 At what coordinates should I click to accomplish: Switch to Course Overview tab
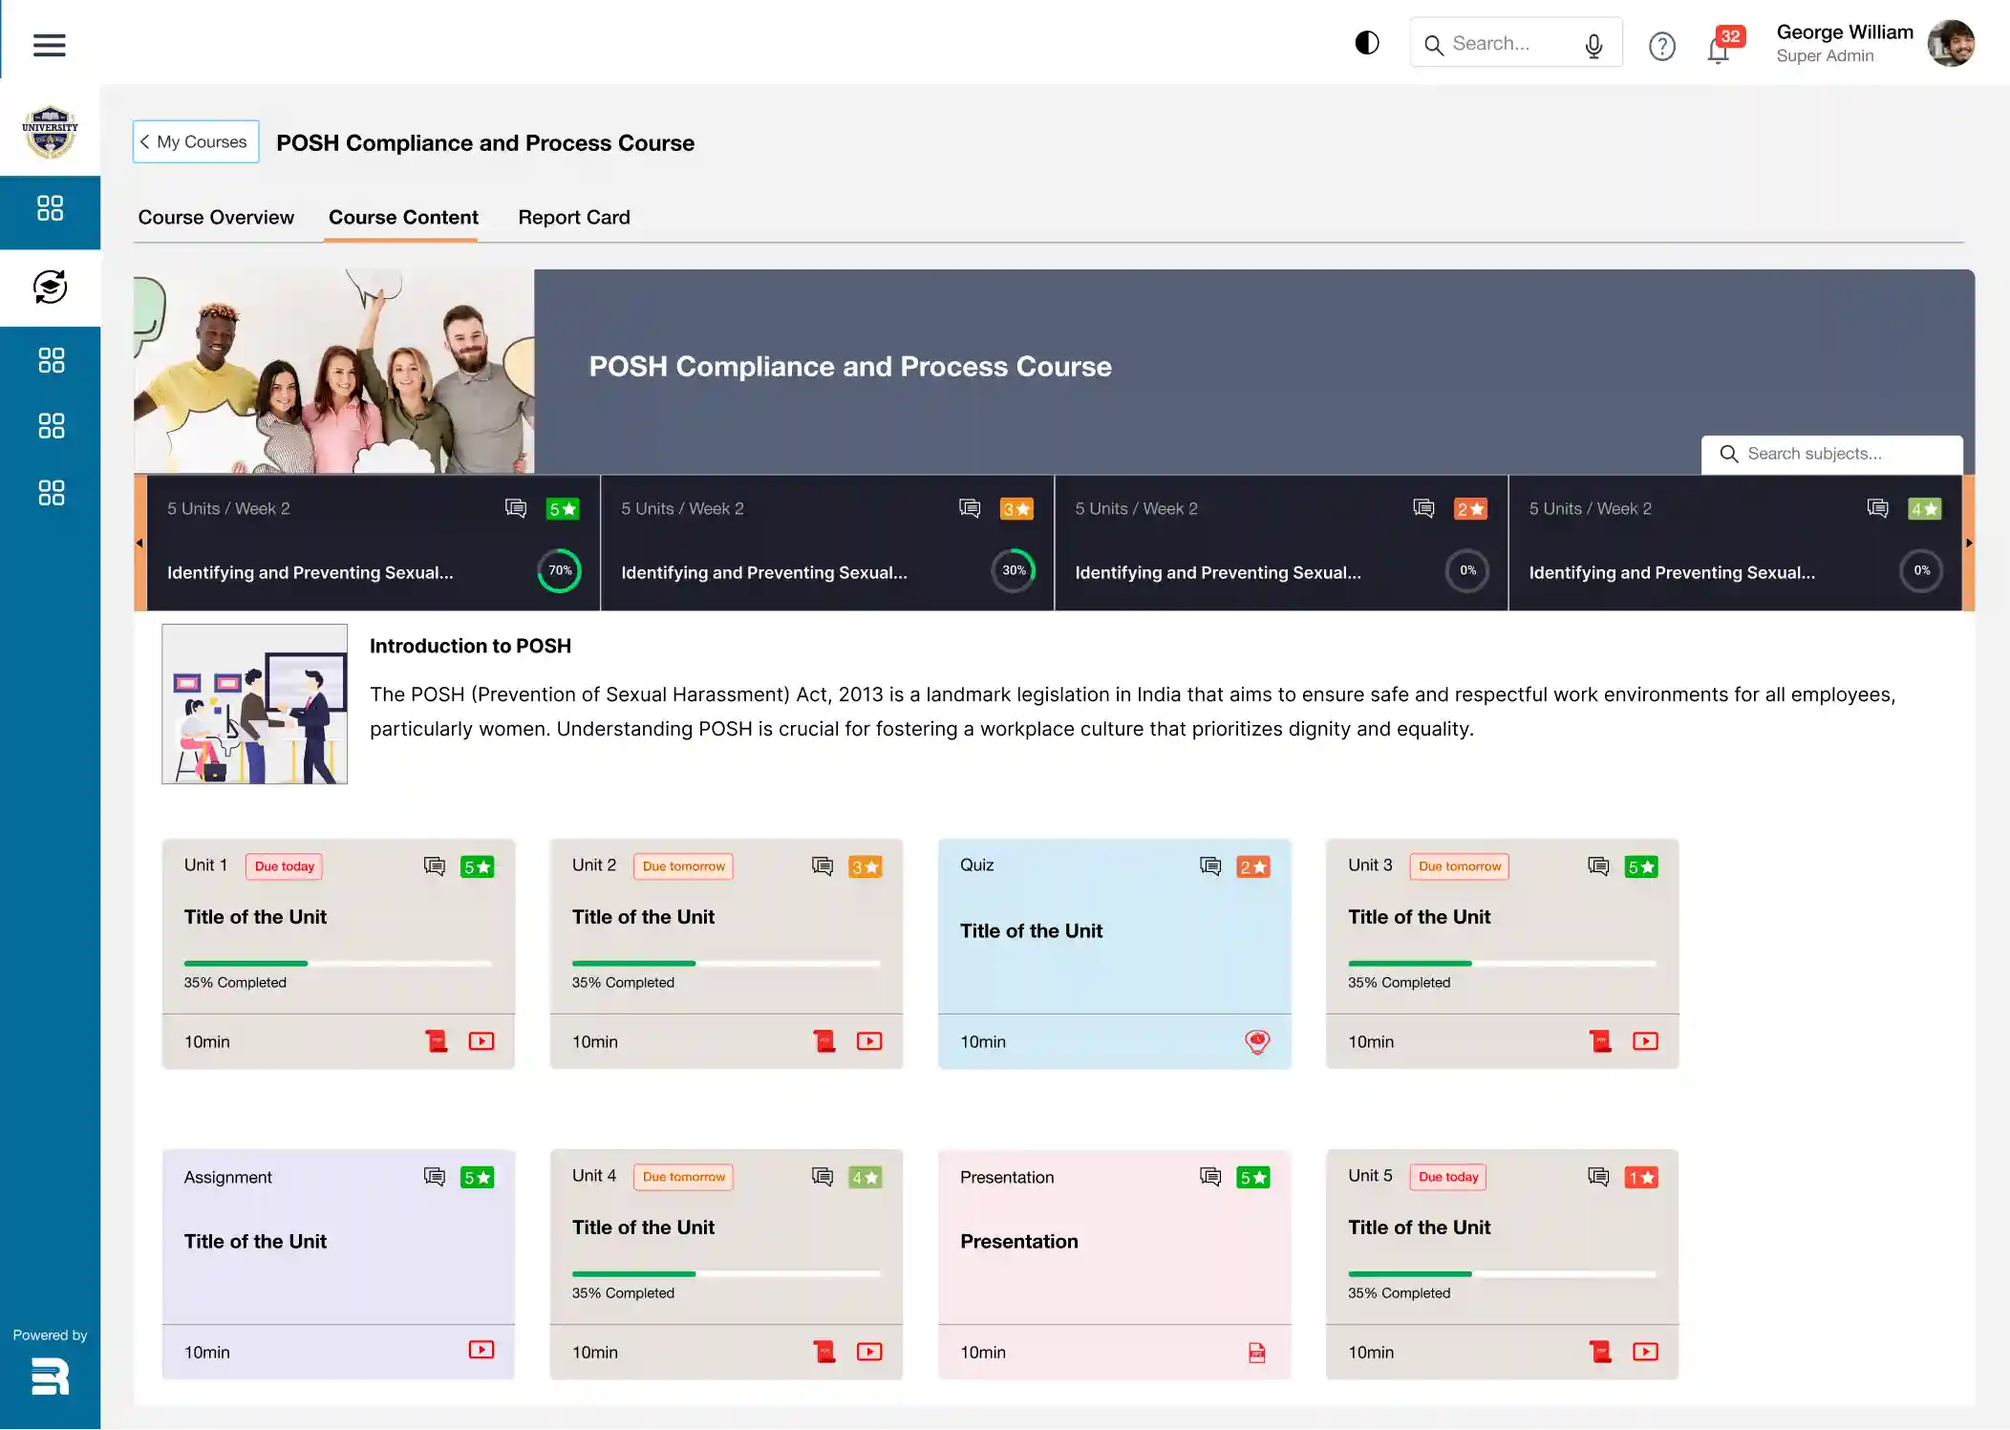click(216, 217)
